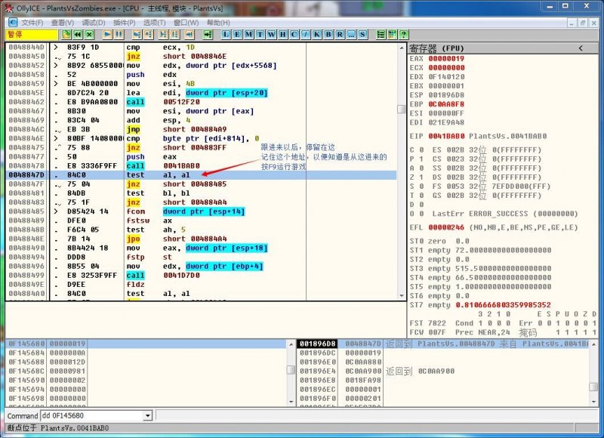Screen dimensions: 604x438
Task: Show Call stack with K icon
Action: pos(317,35)
